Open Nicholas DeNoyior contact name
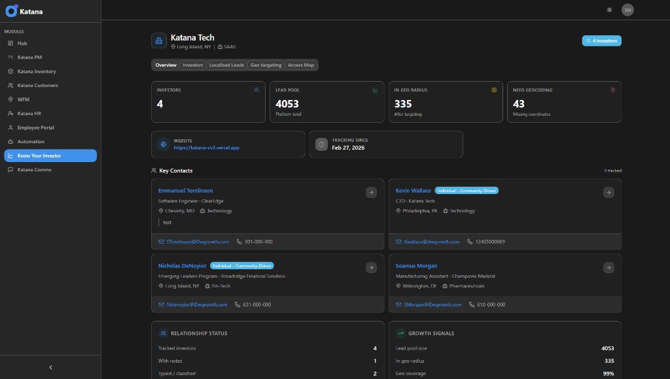 [183, 266]
